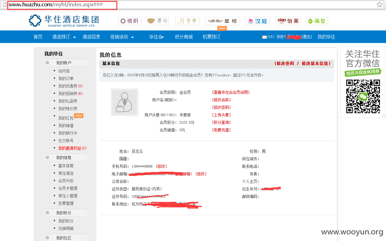
Task: Click the 2123.0分 points value
Action: (187, 122)
